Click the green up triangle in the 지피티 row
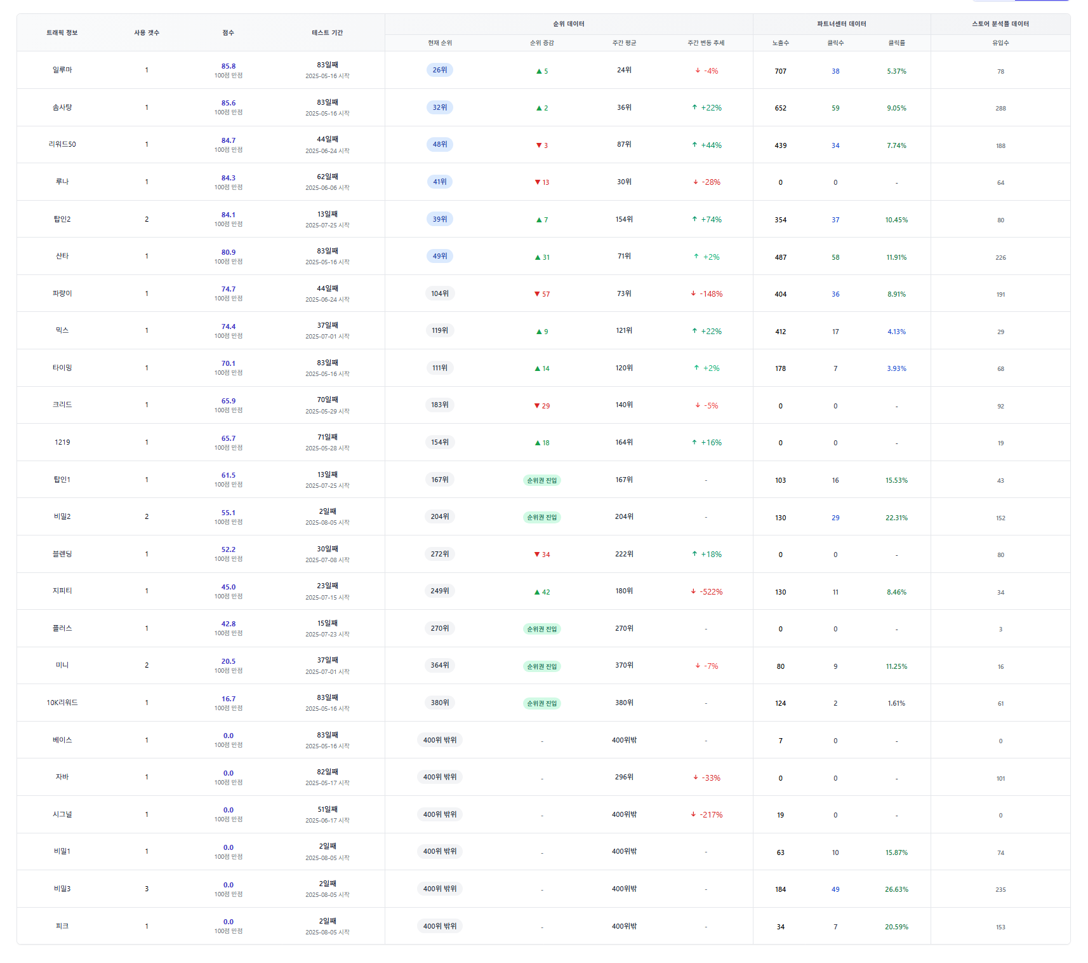 (x=537, y=592)
